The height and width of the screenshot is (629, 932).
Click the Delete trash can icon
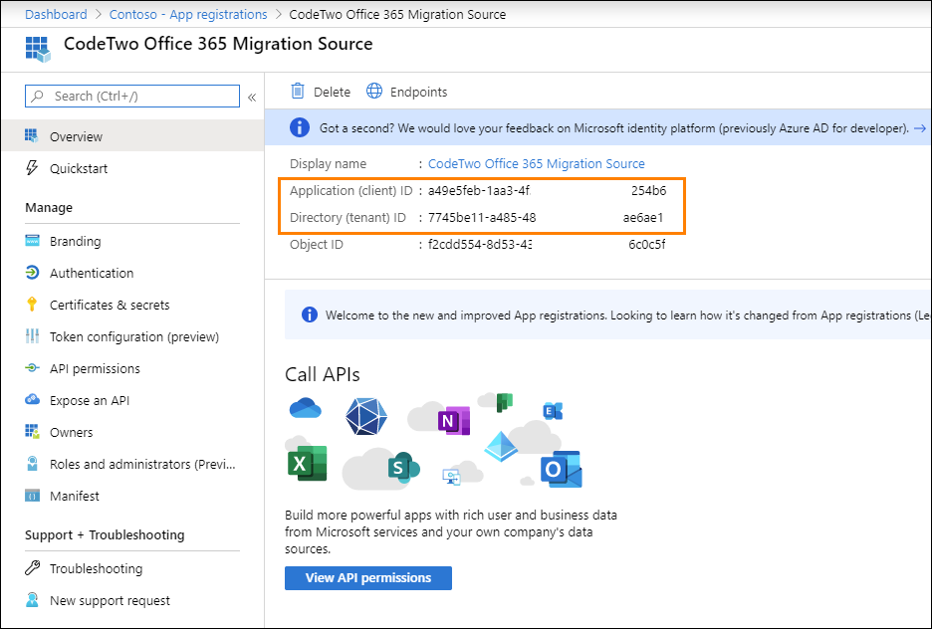[x=297, y=91]
